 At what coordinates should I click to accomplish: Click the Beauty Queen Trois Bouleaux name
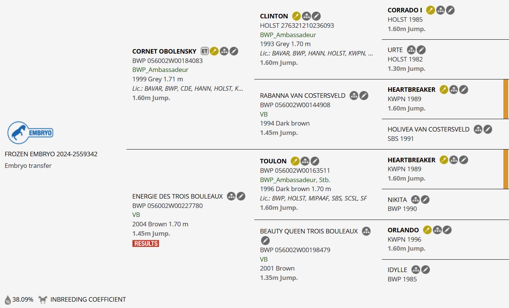309,231
